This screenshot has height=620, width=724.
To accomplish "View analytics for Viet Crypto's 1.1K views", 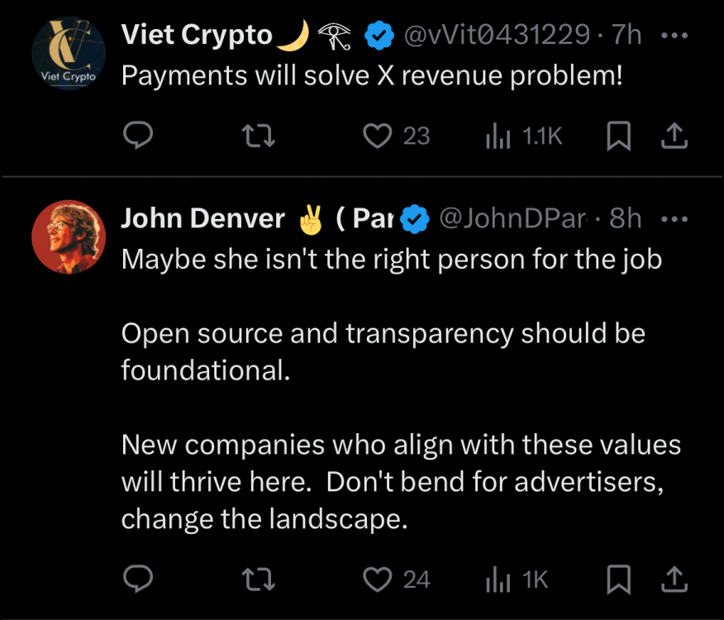I will coord(498,136).
